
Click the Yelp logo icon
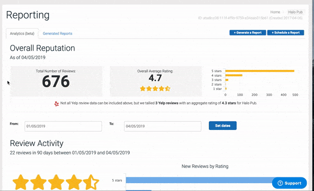57,104
